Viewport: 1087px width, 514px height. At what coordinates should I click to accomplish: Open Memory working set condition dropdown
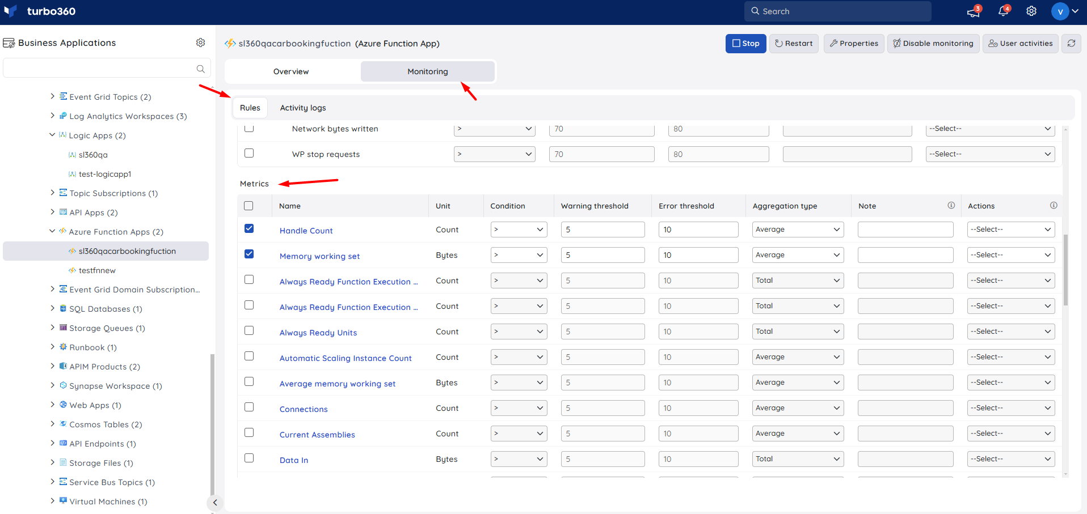coord(519,255)
